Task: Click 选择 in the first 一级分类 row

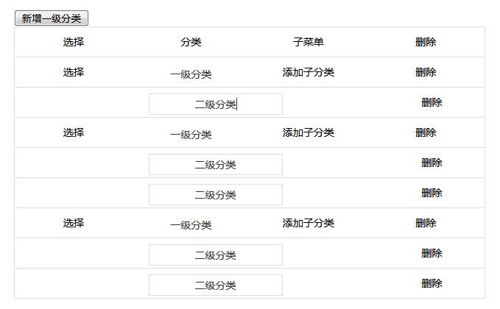Action: [73, 72]
